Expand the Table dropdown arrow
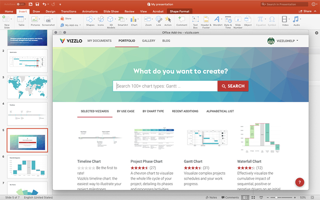Image resolution: width=320 pixels, height=200 pixels. pos(25,19)
